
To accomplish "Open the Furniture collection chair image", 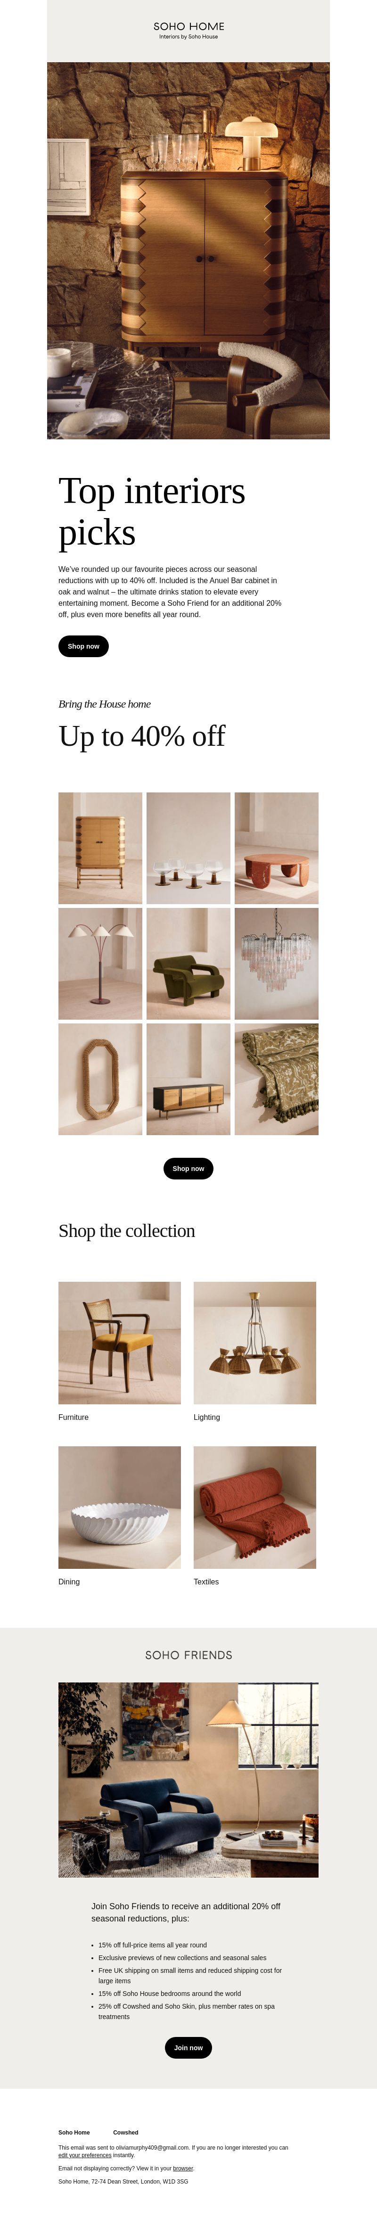I will [x=119, y=1343].
